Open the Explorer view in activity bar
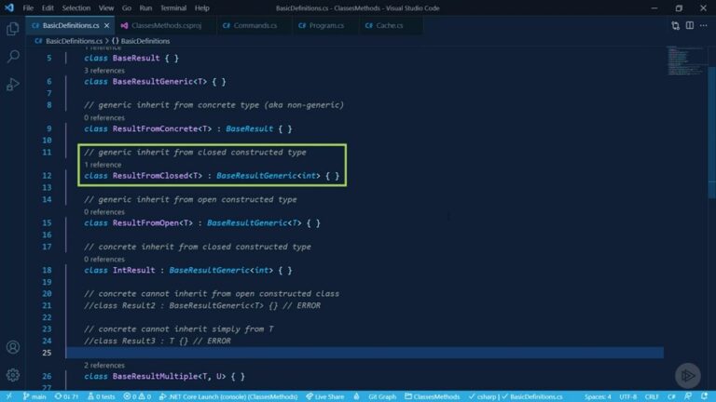Image resolution: width=716 pixels, height=402 pixels. (13, 29)
